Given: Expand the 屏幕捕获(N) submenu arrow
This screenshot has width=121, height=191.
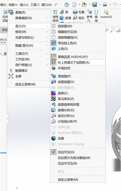Looking at the screenshot, I should (x=48, y=18).
